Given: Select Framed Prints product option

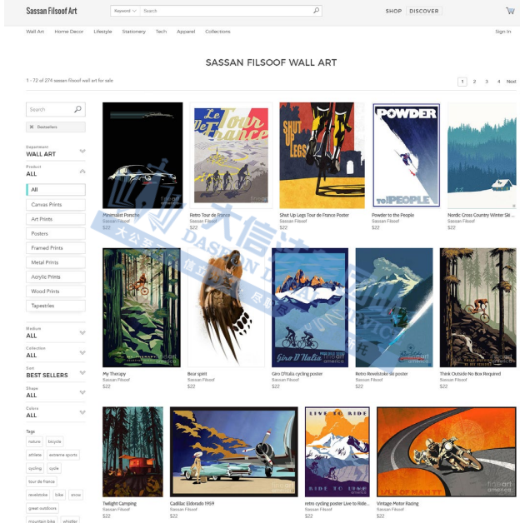Looking at the screenshot, I should [55, 247].
